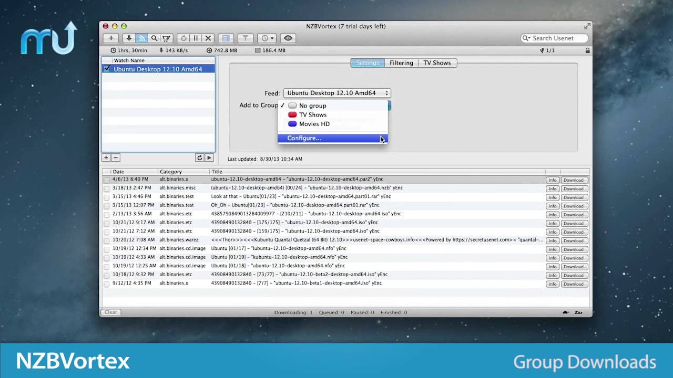The width and height of the screenshot is (673, 378).
Task: Check the 9/12/12 4:35 PM result row
Action: (x=107, y=283)
